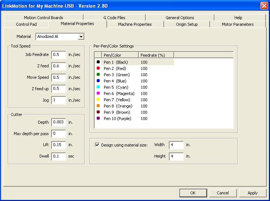Click Feedrate value 100 for Pen 9

click(x=144, y=112)
